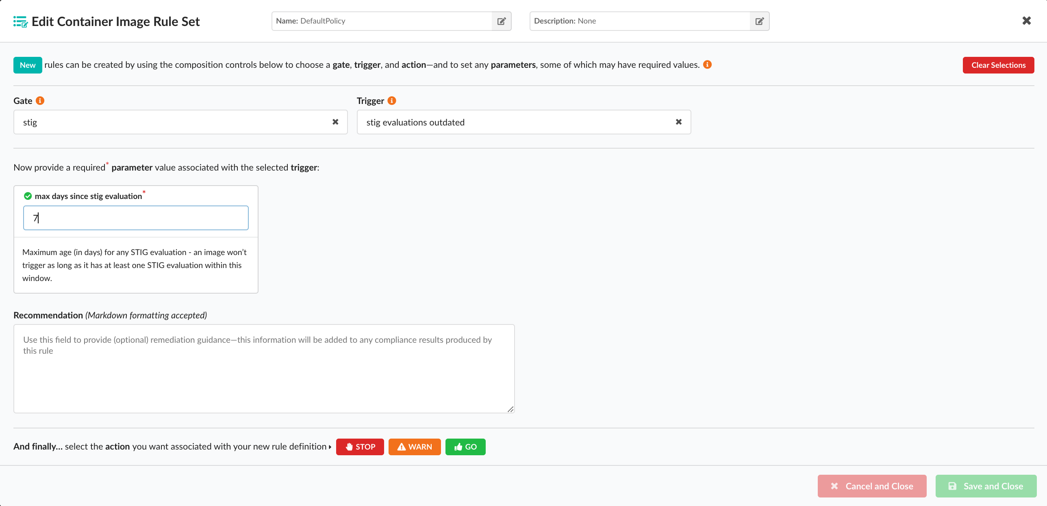Clear the stig evaluations outdated trigger
Image resolution: width=1047 pixels, height=506 pixels.
tap(678, 122)
